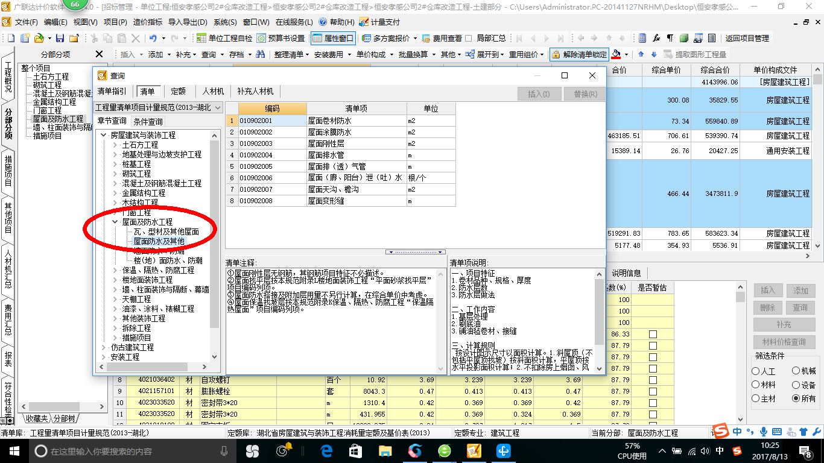Switch to the 清单指引 tab
The height and width of the screenshot is (463, 824).
(x=112, y=91)
